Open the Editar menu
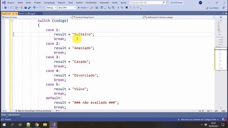Image resolution: width=228 pixels, height=128 pixels. click(x=20, y=2)
